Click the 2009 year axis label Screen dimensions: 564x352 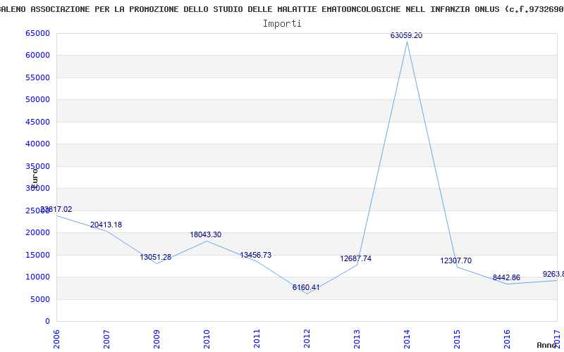click(x=157, y=339)
